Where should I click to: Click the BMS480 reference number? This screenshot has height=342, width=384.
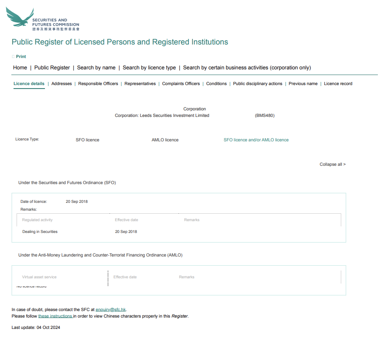click(x=265, y=116)
